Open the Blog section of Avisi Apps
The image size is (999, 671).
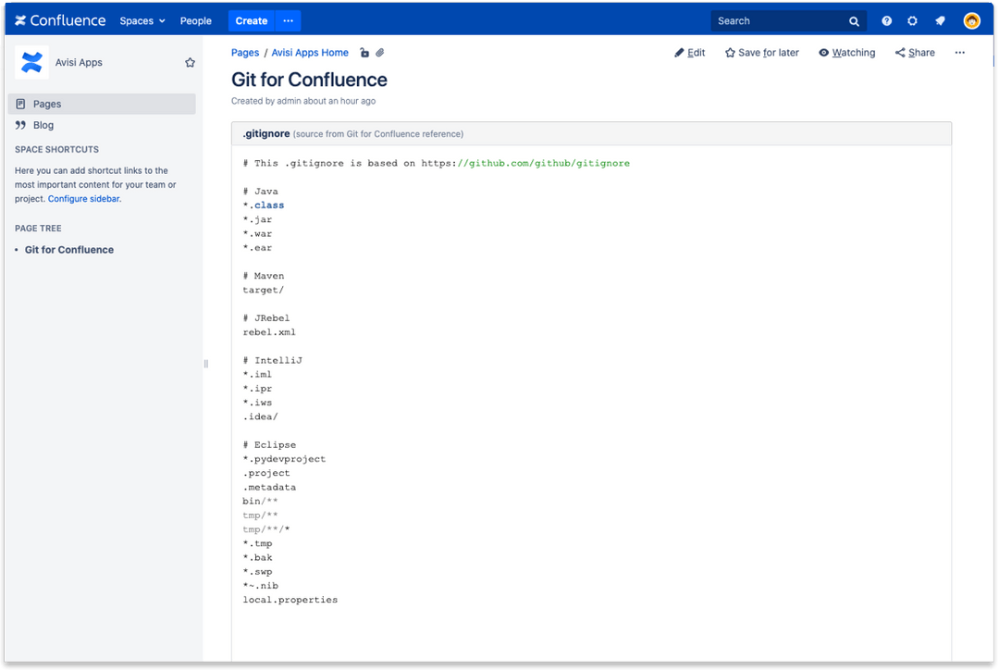(x=43, y=125)
